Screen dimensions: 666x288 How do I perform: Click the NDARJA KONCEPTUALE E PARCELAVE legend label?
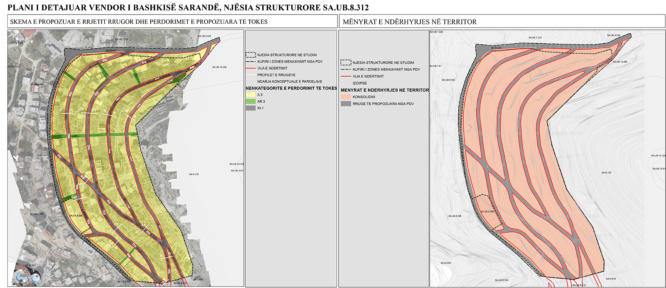coord(290,82)
